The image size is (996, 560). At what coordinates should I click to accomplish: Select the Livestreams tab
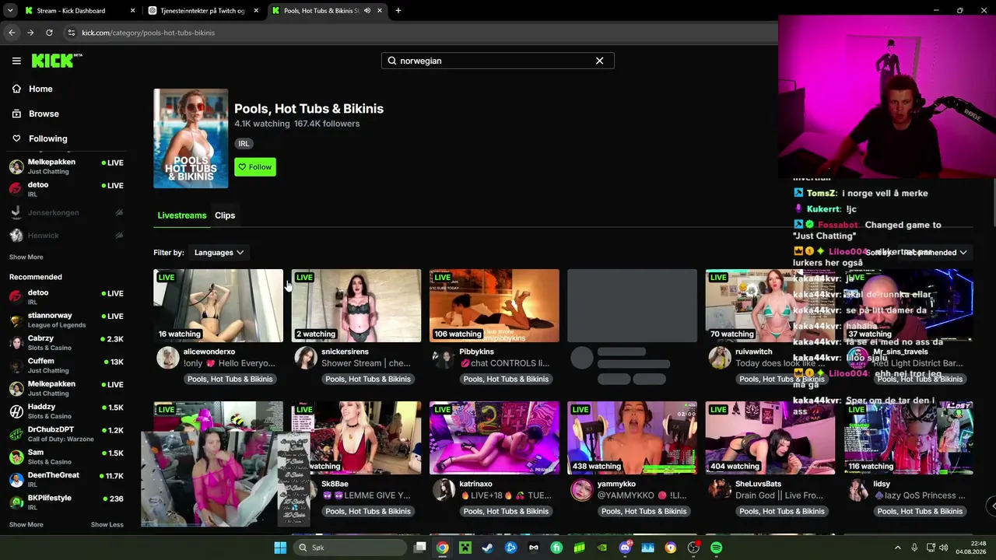(x=182, y=215)
